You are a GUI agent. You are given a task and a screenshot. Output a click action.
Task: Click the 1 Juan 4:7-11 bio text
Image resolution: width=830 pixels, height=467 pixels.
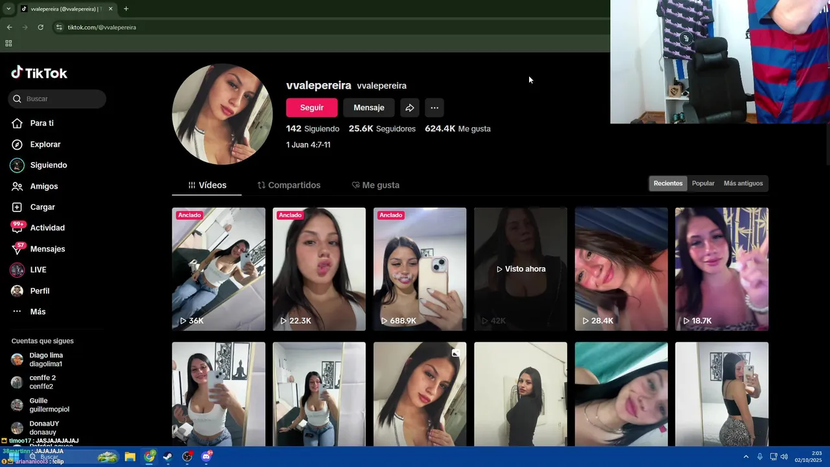pyautogui.click(x=308, y=145)
